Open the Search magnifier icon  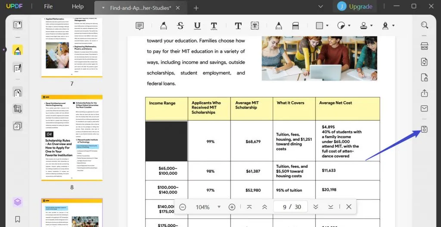[x=424, y=25]
